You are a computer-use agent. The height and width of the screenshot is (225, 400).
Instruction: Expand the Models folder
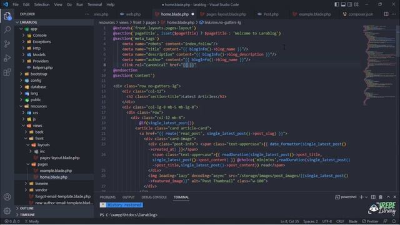click(54, 54)
